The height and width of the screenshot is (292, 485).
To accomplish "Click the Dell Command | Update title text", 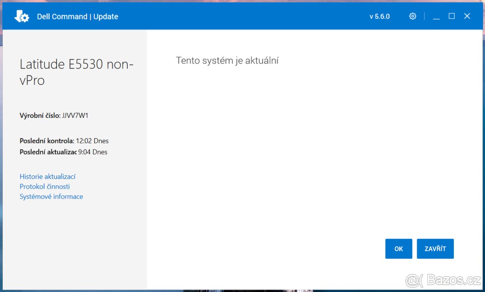I will (x=78, y=17).
